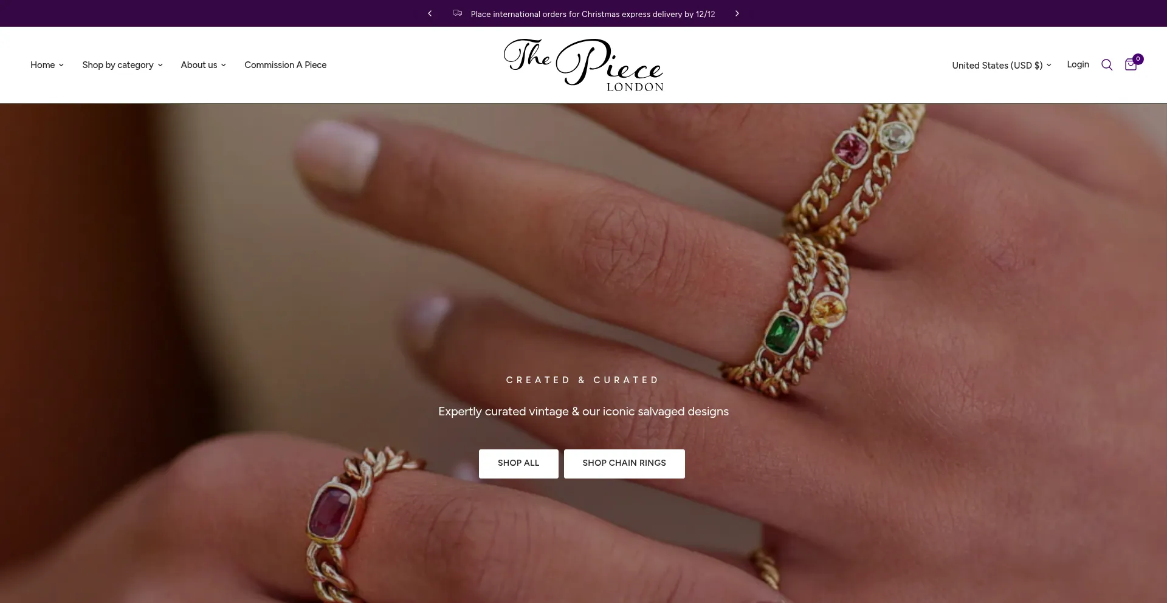Show previous announcement with left arrow
Viewport: 1167px width, 603px height.
pyautogui.click(x=430, y=13)
